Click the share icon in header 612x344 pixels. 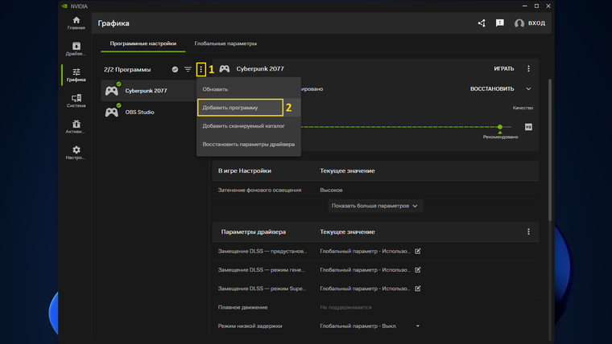pos(482,23)
